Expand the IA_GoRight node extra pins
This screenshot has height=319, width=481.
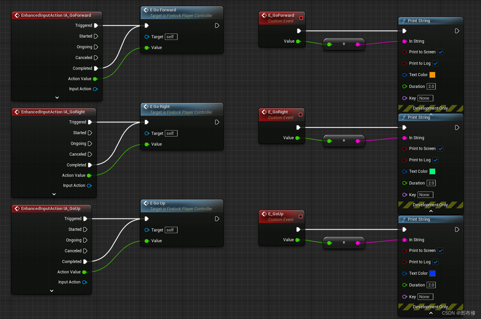[x=54, y=194]
